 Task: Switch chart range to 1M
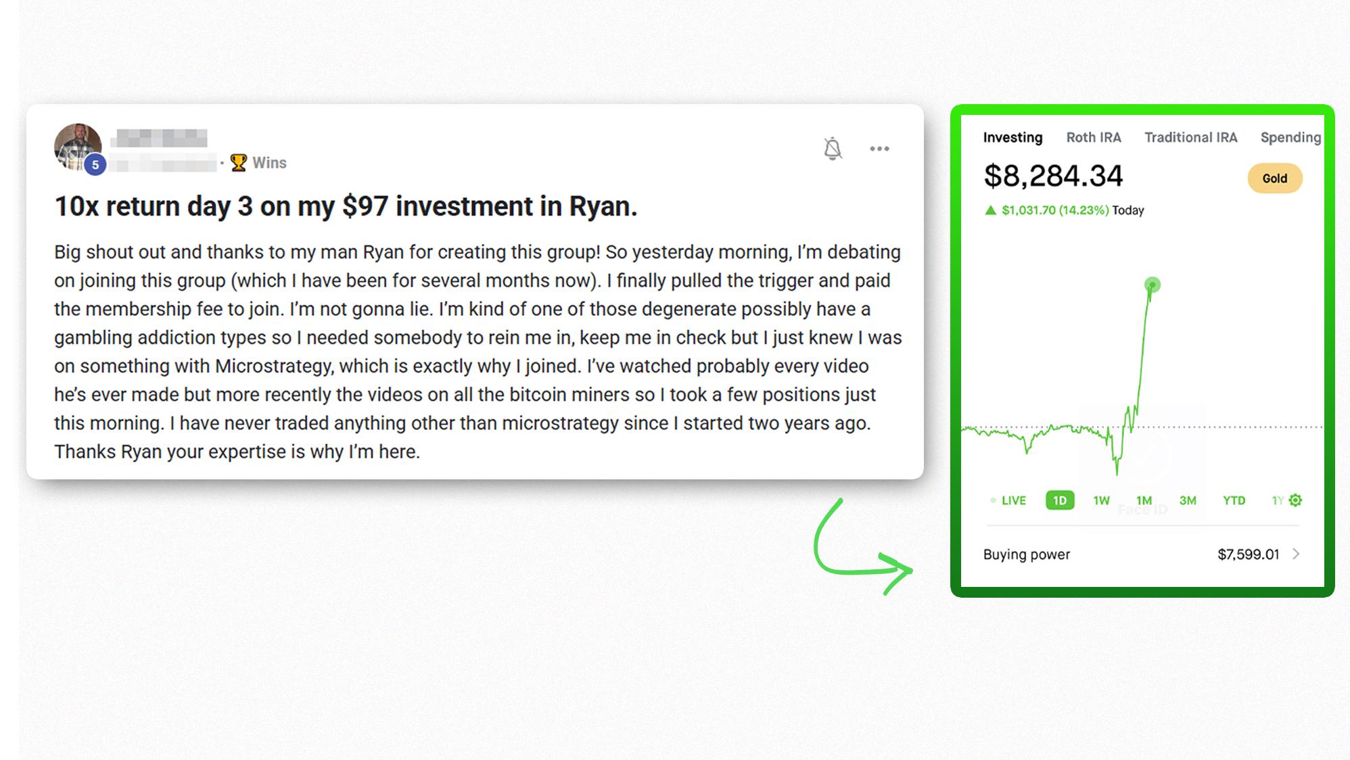1144,500
